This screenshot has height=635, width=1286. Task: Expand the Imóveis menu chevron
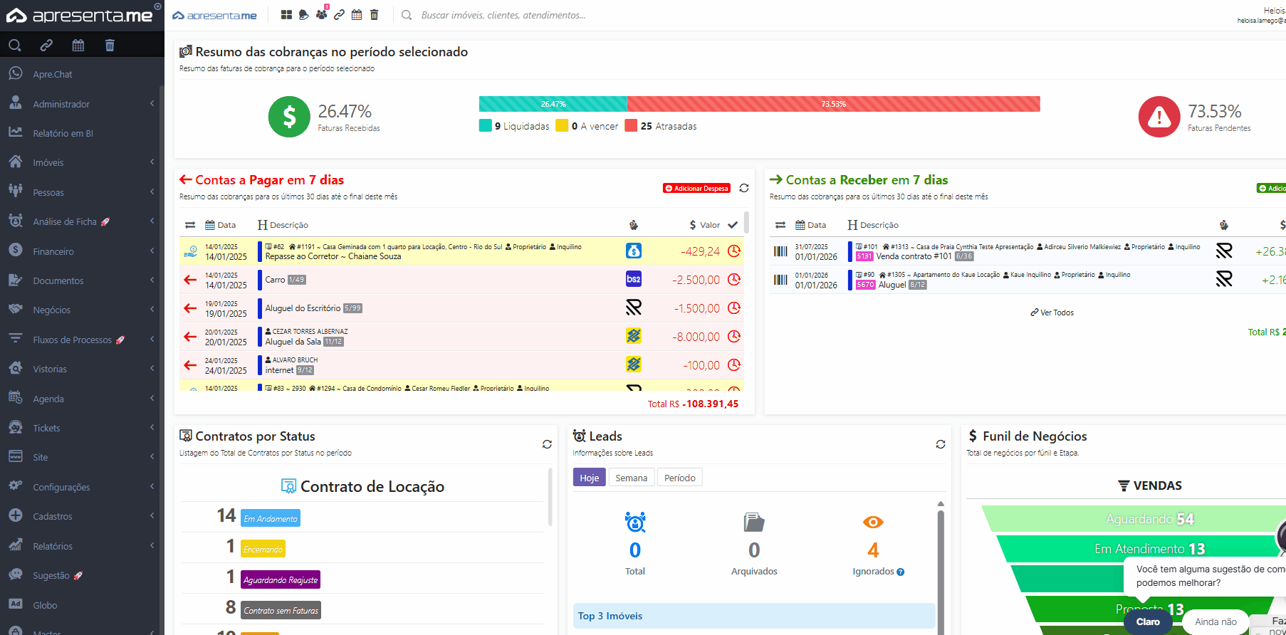click(x=152, y=162)
